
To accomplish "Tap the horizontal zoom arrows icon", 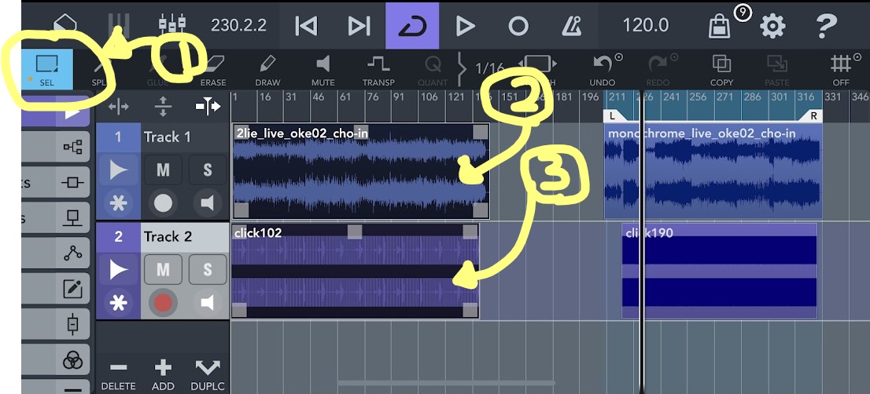I will tap(118, 106).
